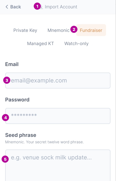
Task: Click the Email field label
Action: click(x=12, y=64)
